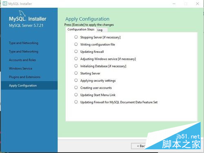Select the Updating firewall step indicator
This screenshot has height=153, width=204.
click(x=76, y=51)
